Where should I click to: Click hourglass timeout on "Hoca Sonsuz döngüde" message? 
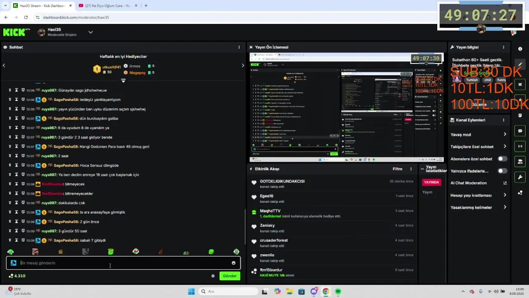[x=17, y=166]
